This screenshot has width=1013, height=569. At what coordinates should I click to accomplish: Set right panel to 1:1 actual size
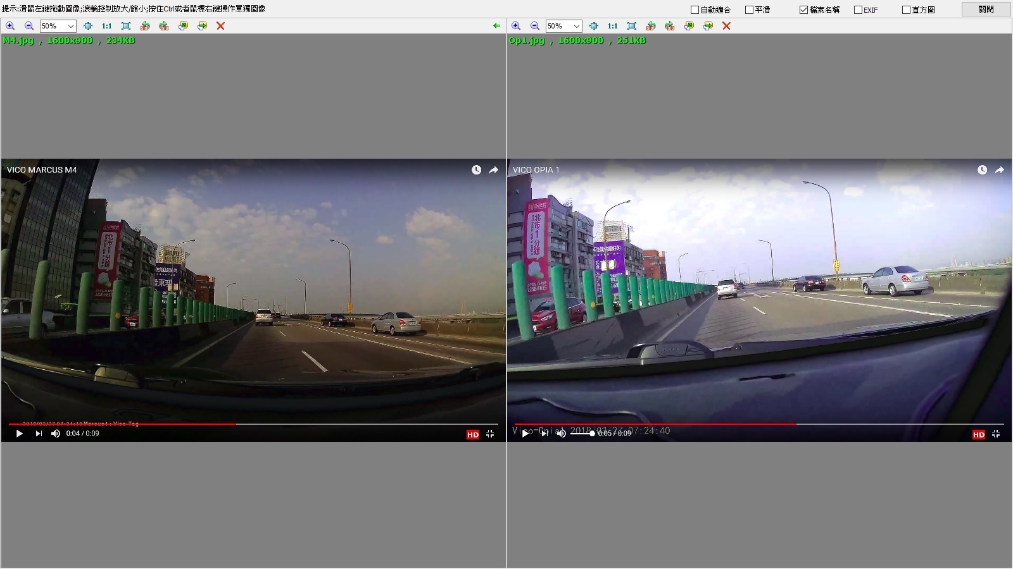(613, 26)
